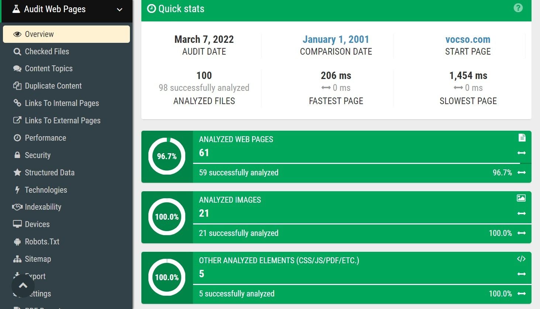
Task: Click the 1,454 ms slowest page value
Action: point(468,76)
